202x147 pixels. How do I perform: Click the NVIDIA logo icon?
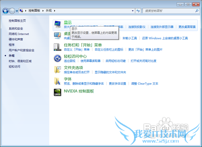(x=58, y=92)
